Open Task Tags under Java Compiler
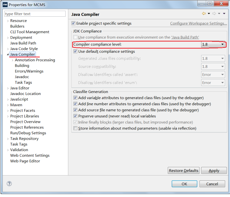Viewport: 230px width, 197px height. tap(23, 83)
